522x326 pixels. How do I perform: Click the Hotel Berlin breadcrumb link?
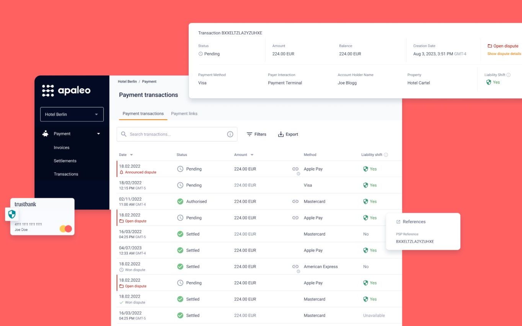[x=127, y=81]
